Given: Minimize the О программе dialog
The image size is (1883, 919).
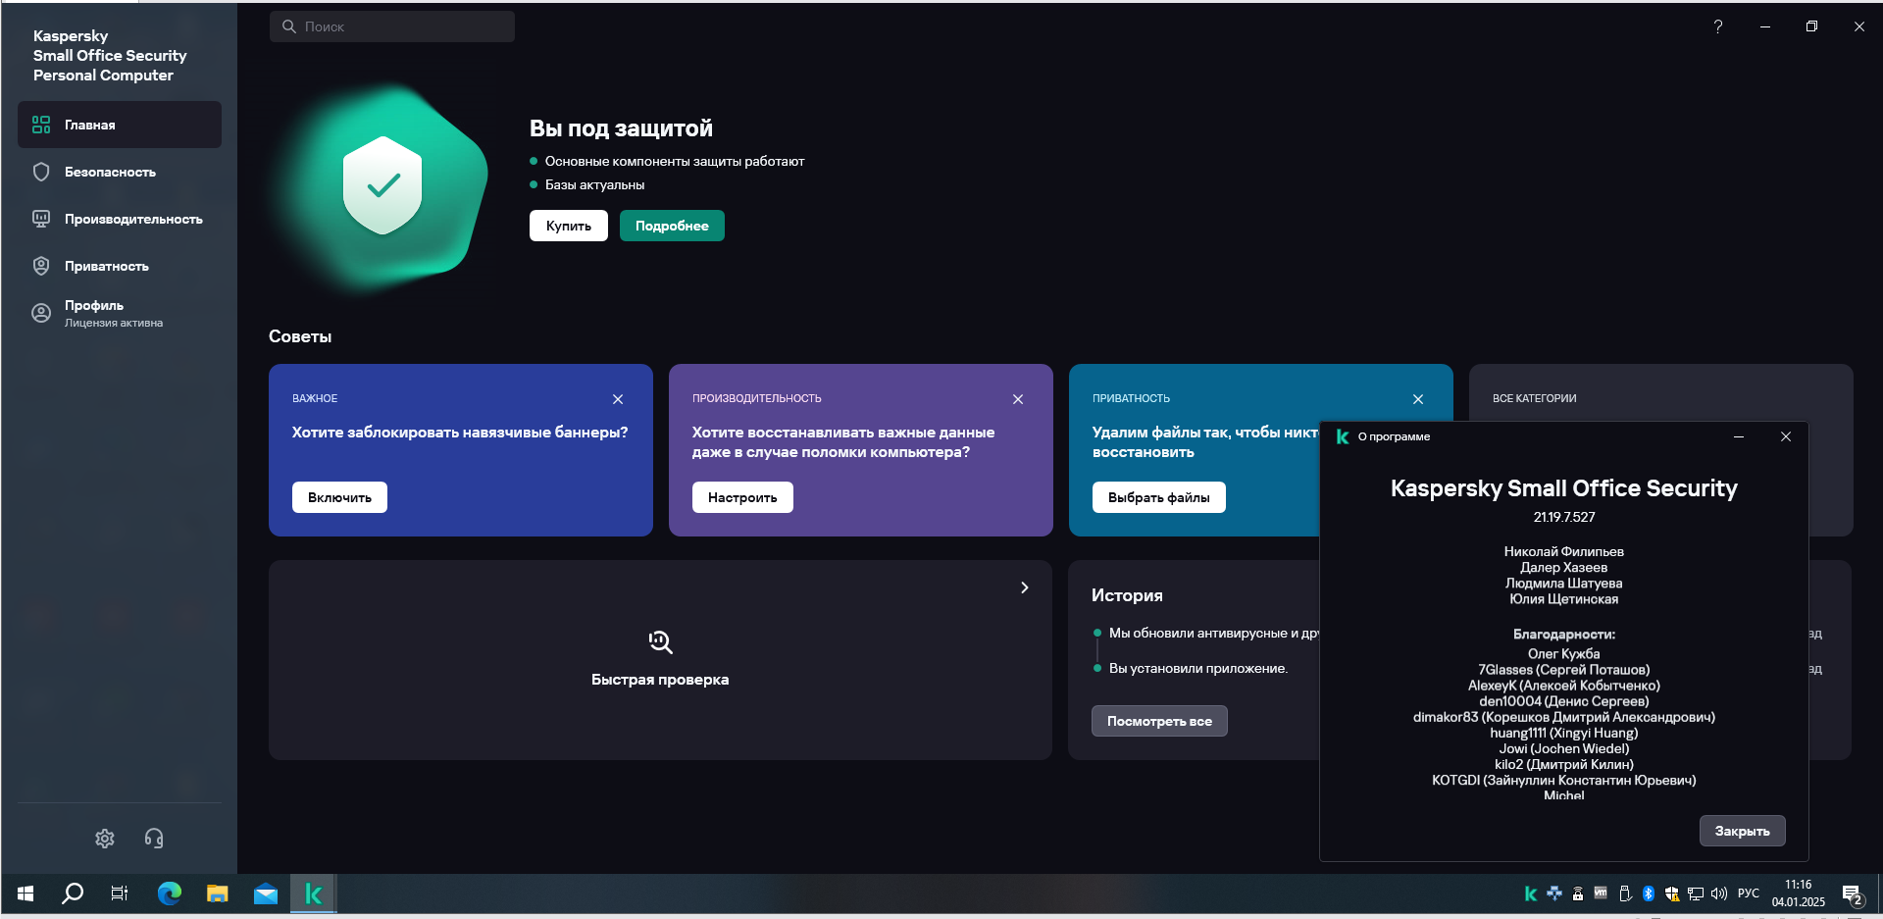Looking at the screenshot, I should [1739, 436].
